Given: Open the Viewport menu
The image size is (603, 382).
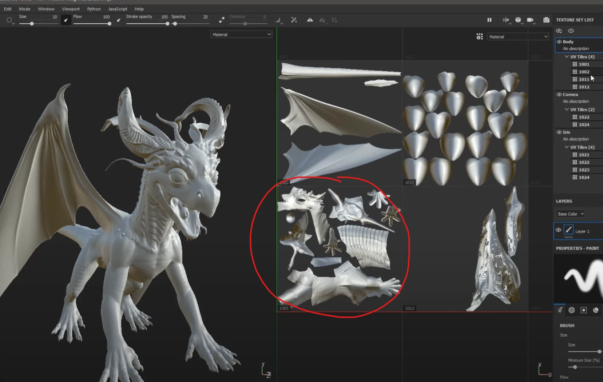Looking at the screenshot, I should [x=71, y=9].
